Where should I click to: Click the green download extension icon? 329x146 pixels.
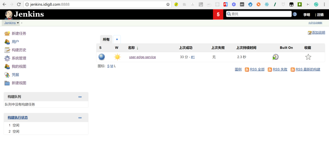point(300,5)
